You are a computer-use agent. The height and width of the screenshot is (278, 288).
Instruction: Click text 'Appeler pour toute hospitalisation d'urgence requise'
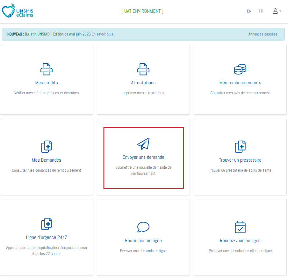(47, 248)
